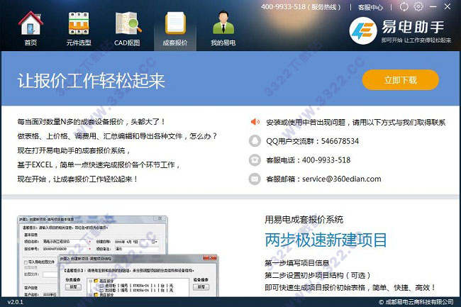
Task: Click the email envelope icon
Action: (x=255, y=179)
